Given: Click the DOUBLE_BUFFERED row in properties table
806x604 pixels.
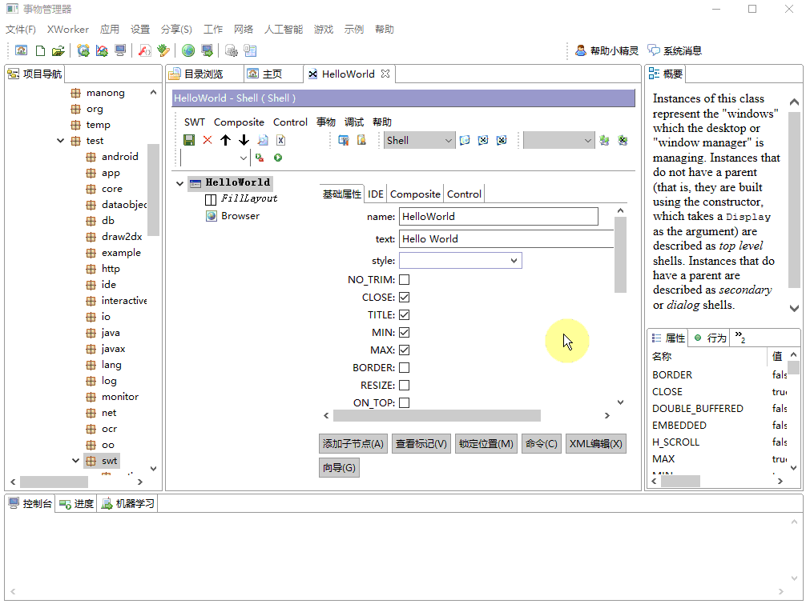Looking at the screenshot, I should (719, 409).
